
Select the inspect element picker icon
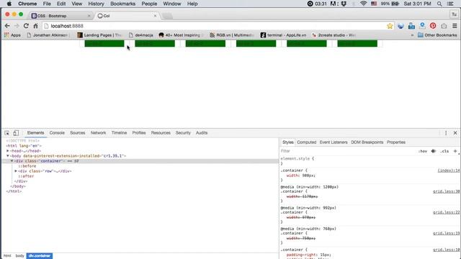6,132
